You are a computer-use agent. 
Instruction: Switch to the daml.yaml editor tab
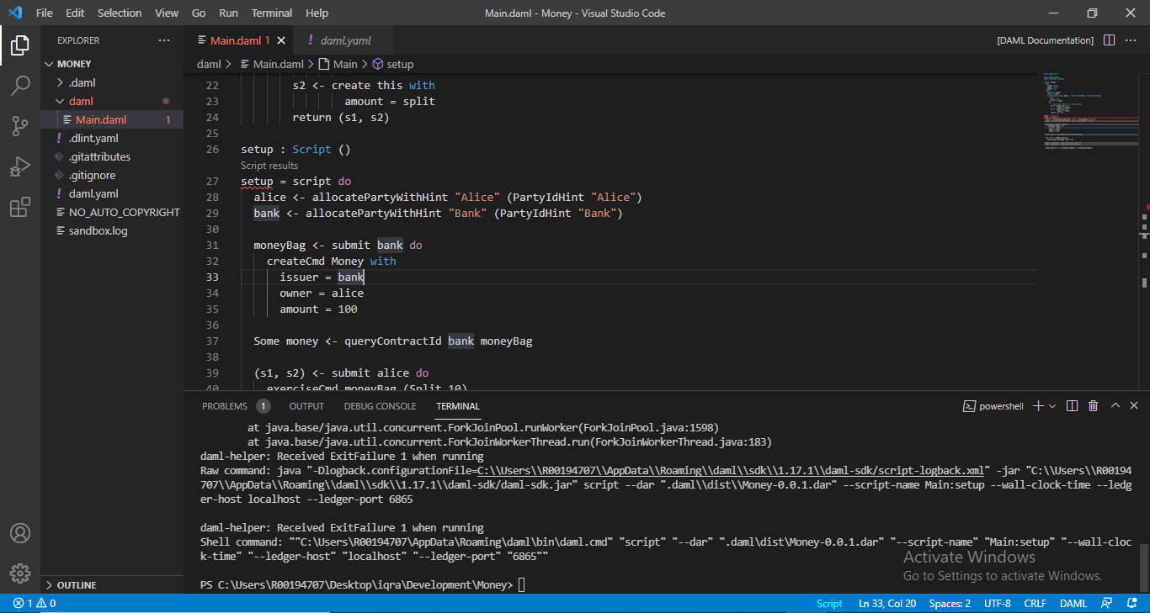pos(345,40)
